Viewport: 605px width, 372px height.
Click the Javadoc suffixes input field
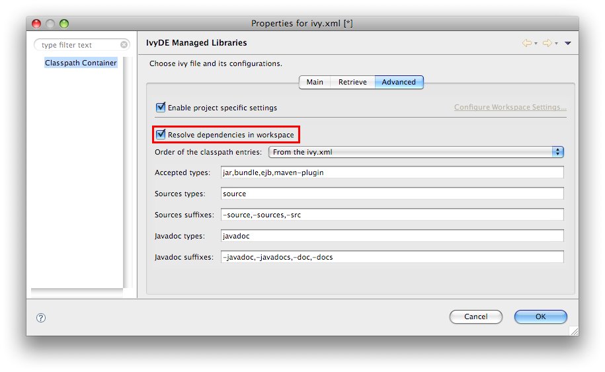pyautogui.click(x=391, y=257)
